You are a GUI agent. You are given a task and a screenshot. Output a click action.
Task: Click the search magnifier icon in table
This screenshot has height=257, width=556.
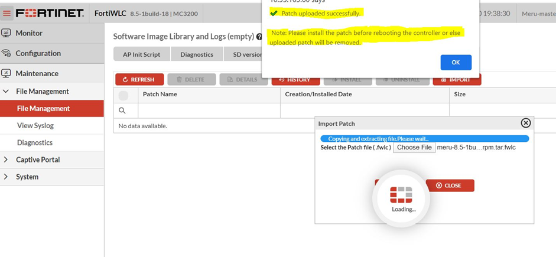[122, 110]
